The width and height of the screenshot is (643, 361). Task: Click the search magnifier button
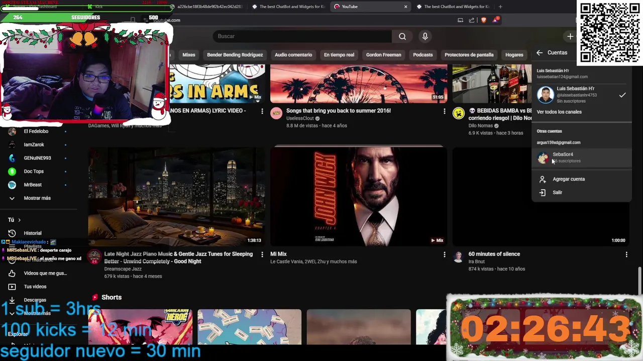402,36
